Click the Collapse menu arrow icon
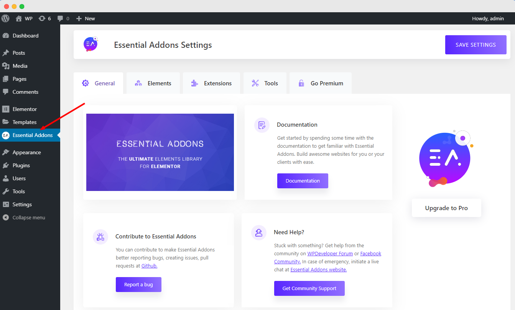 (6, 217)
